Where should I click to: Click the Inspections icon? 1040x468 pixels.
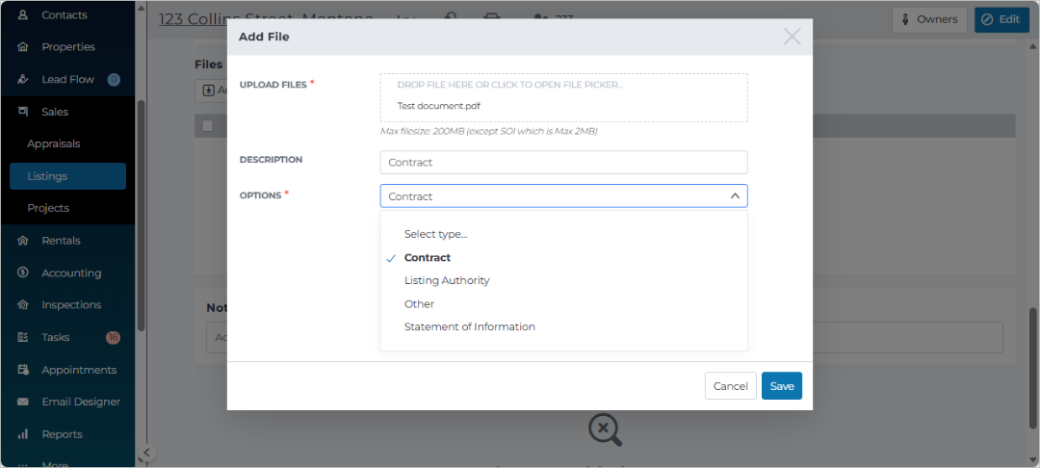coord(23,305)
